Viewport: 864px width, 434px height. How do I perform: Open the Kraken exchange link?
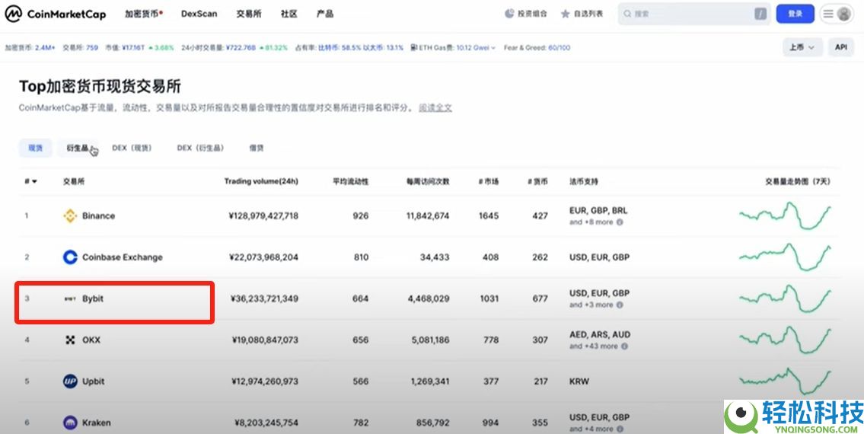coord(97,423)
